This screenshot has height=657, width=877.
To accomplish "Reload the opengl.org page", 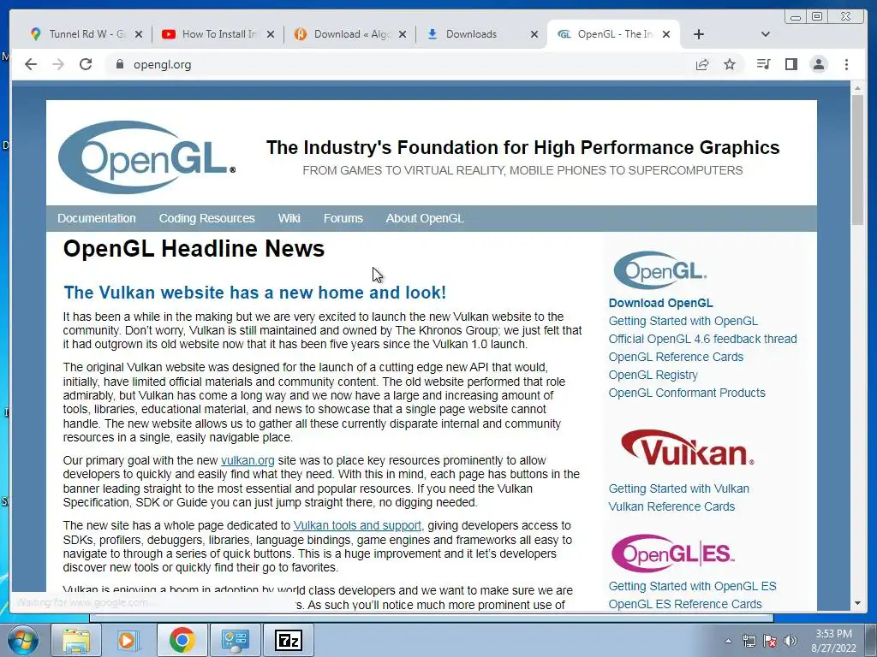I will [x=86, y=64].
